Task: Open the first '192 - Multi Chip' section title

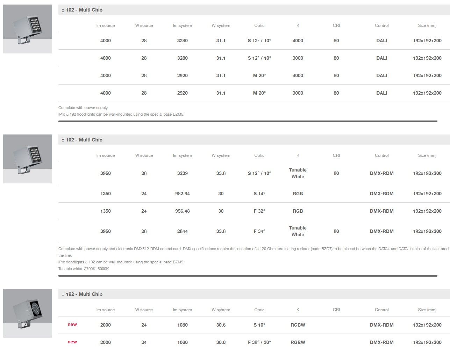Action: 84,10
